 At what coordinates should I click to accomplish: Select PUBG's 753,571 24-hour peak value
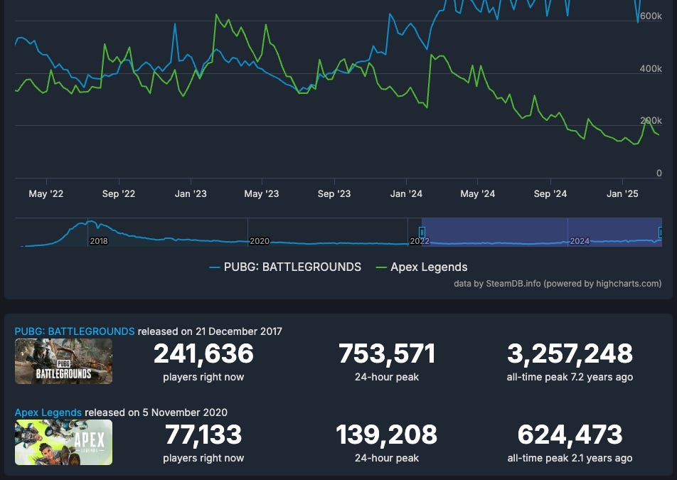point(387,353)
